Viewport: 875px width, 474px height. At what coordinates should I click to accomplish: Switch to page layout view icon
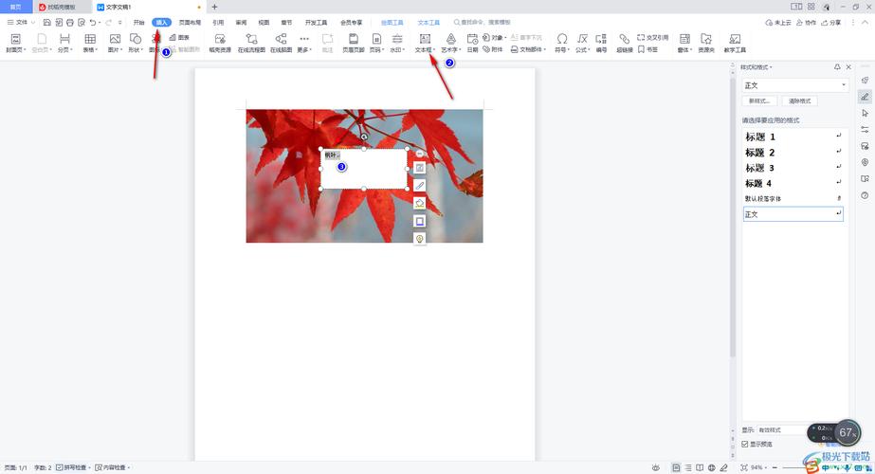pyautogui.click(x=676, y=468)
